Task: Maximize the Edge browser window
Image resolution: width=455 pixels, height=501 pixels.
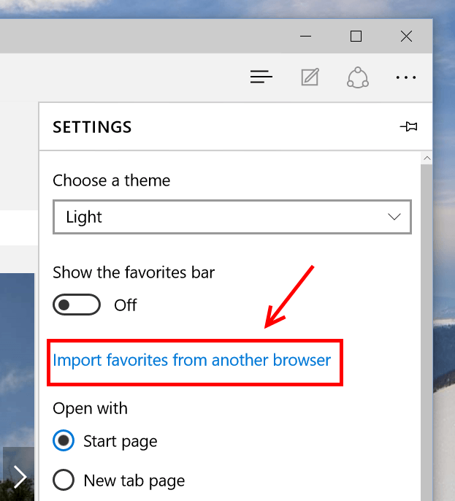Action: tap(356, 36)
